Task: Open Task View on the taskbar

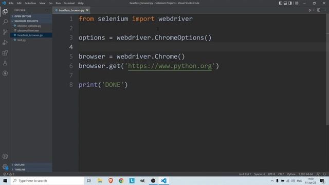Action: click(89, 180)
